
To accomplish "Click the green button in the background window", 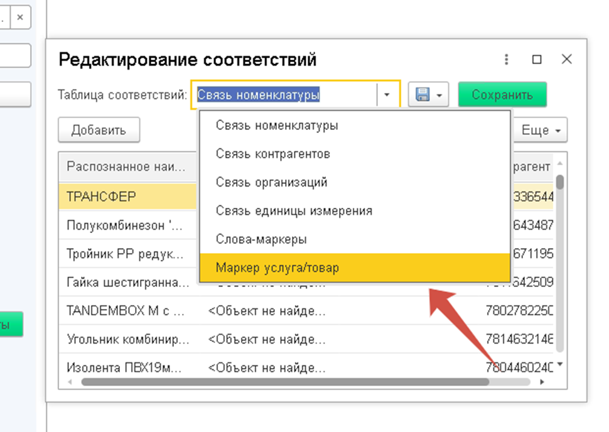I will tap(11, 324).
